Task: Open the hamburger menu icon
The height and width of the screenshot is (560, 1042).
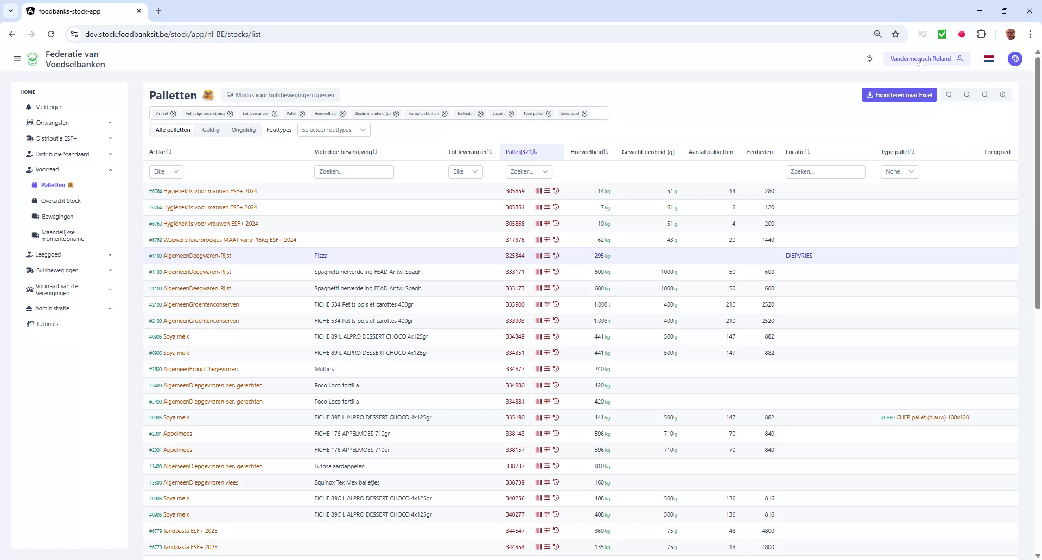Action: coord(17,59)
